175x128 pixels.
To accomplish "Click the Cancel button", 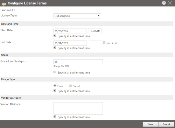I will pyautogui.click(x=166, y=124).
